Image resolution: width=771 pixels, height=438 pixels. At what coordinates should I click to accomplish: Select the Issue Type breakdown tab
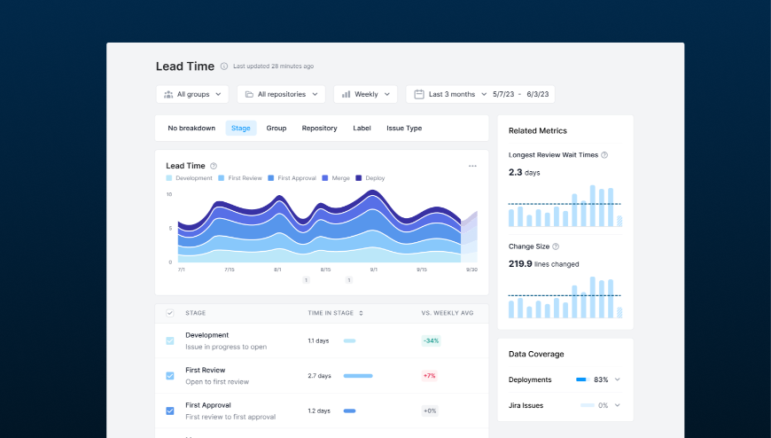click(x=404, y=129)
